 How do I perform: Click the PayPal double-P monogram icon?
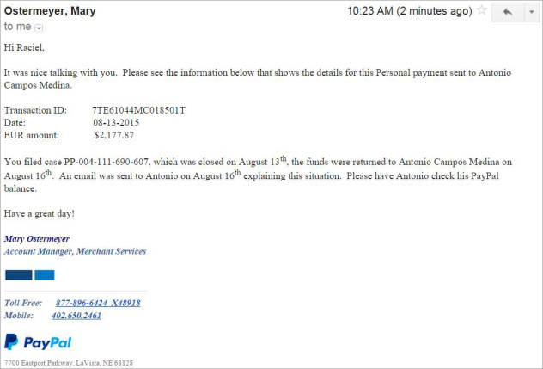[11, 341]
